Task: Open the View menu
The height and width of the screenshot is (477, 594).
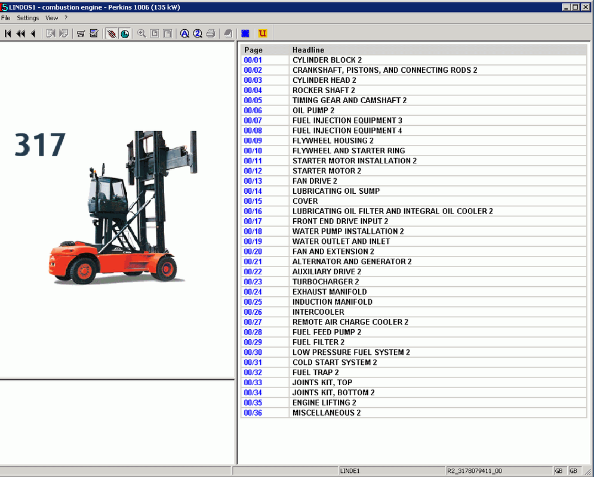Action: point(51,18)
